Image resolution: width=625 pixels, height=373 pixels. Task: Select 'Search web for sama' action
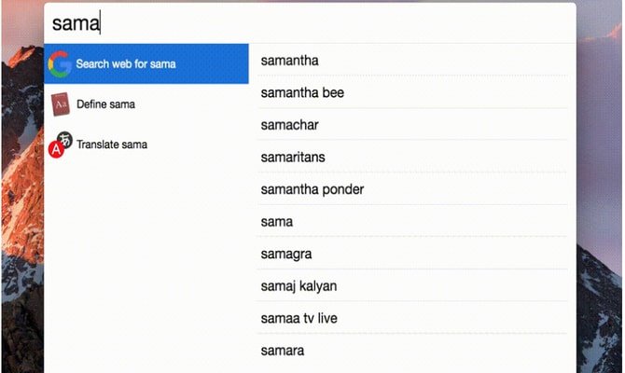point(146,63)
